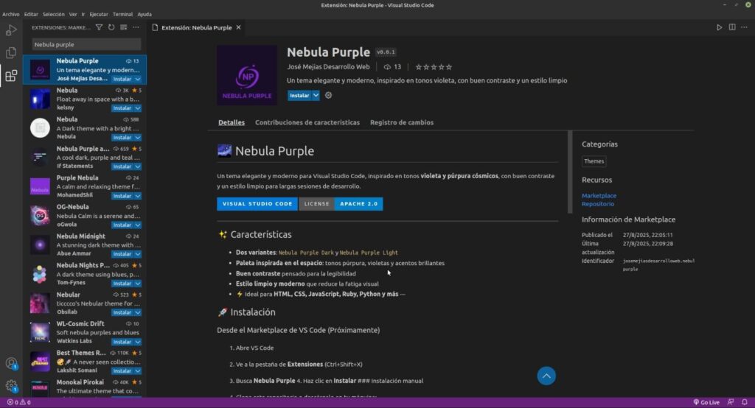Filter extensions with the funnel icon
Screen dimensions: 755x408
99,27
